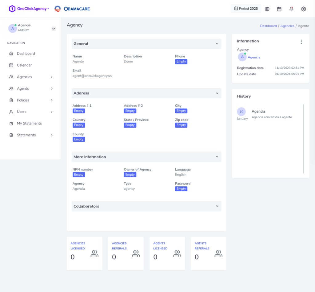Go to Dashboard in sidebar
This screenshot has width=315, height=292.
coord(26,54)
